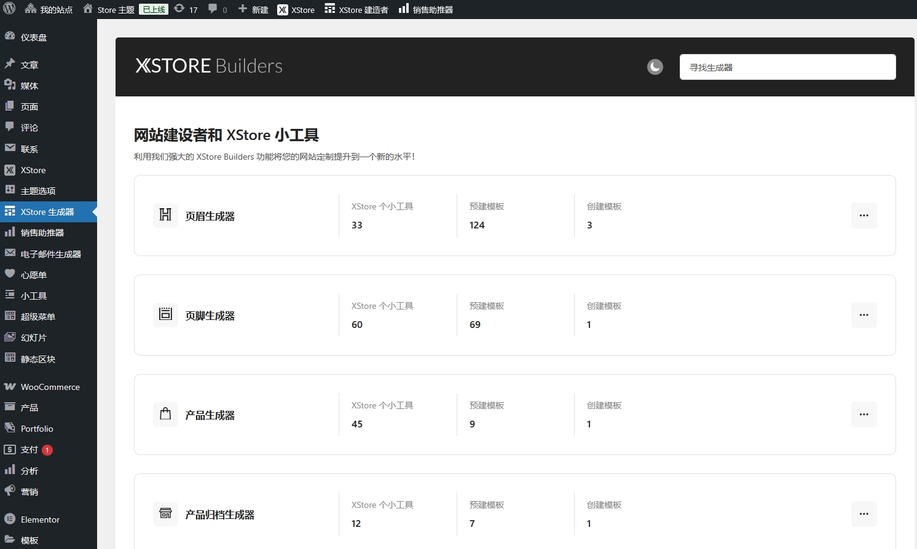Viewport: 917px width, 549px height.
Task: Open XStore 建造者 in admin bar
Action: click(356, 10)
